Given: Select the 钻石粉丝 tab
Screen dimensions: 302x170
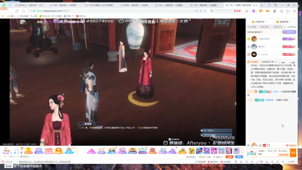Looking at the screenshot, I should point(291,27).
